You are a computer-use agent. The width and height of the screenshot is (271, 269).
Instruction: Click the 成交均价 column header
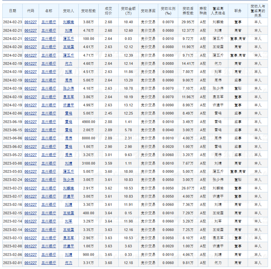[x=108, y=11]
